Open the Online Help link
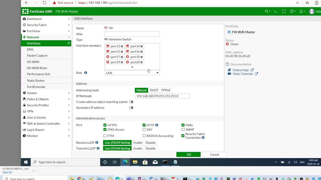The width and height of the screenshot is (321, 180). tap(240, 70)
